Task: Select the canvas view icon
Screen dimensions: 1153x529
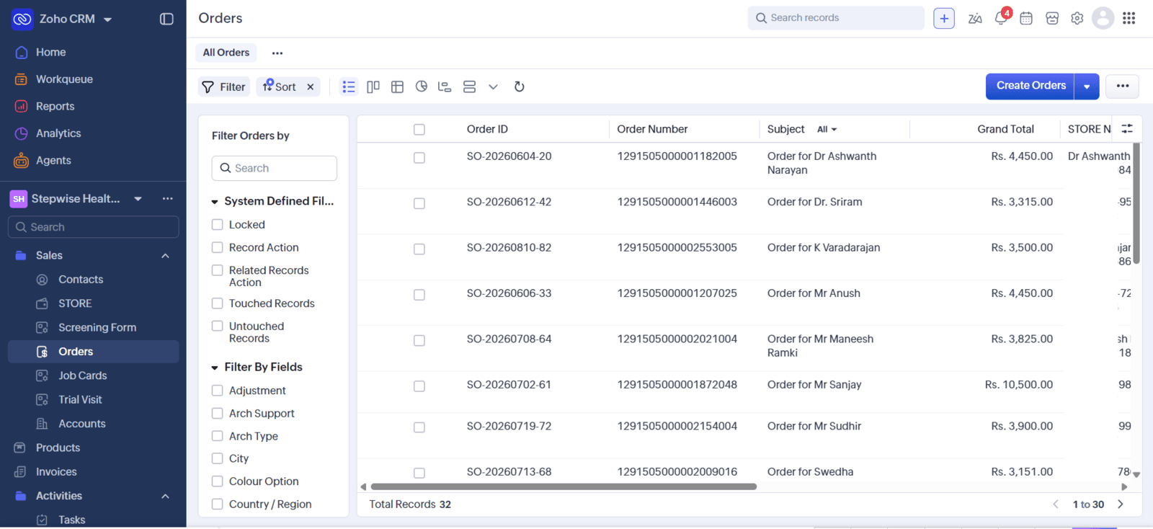Action: click(469, 86)
